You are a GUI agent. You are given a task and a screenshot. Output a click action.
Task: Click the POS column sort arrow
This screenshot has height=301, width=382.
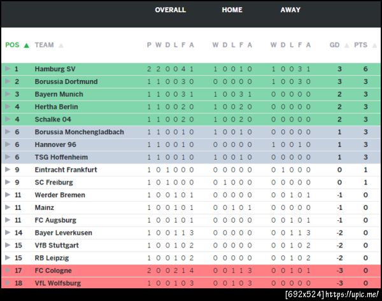pyautogui.click(x=26, y=45)
